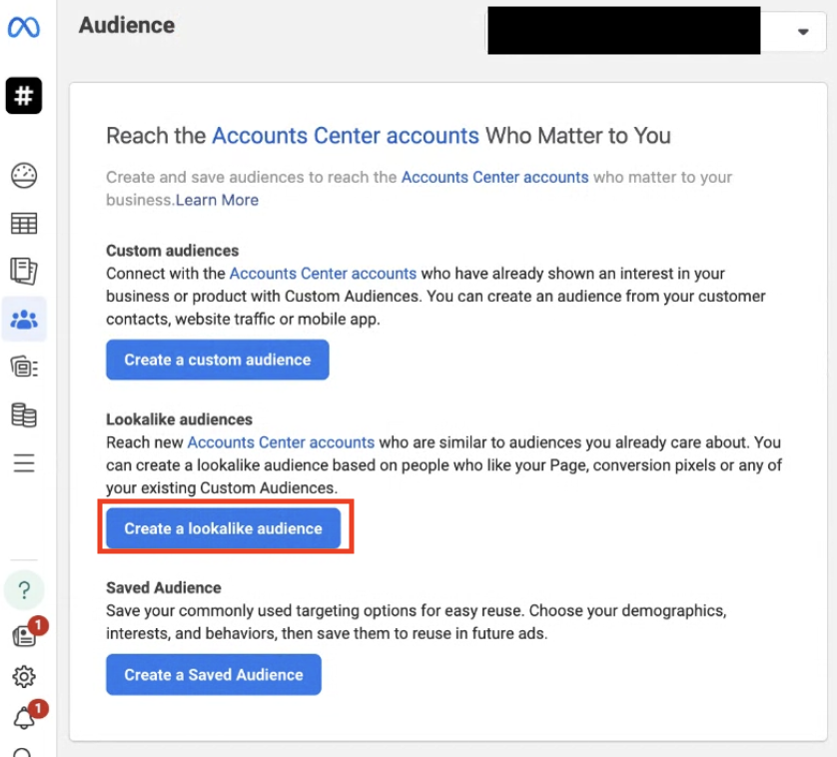The image size is (837, 757).
Task: Open the Help question mark icon
Action: pos(24,589)
